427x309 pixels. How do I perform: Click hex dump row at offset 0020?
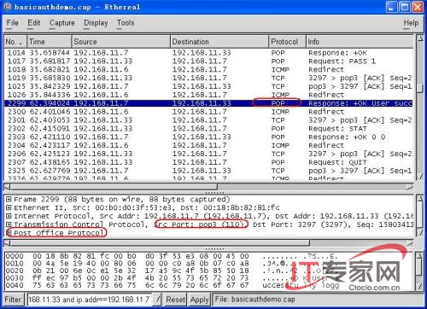tap(172, 271)
